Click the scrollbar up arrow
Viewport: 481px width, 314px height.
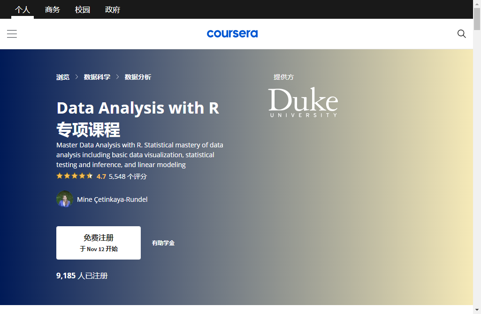click(x=477, y=3)
